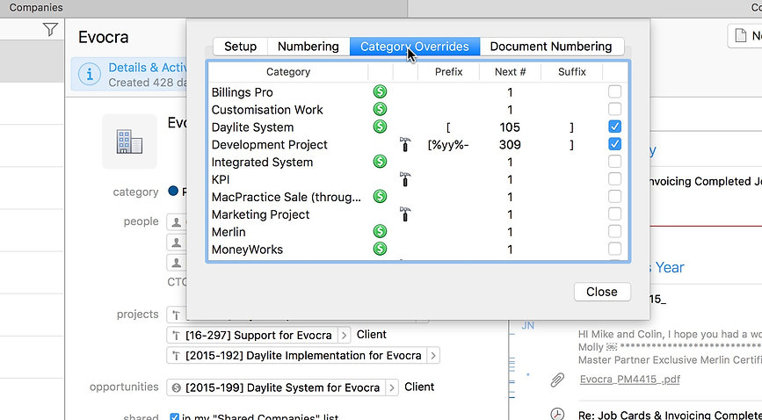The width and height of the screenshot is (762, 420).
Task: Click the dollar icon in MacPractice Sale row
Action: 380,197
